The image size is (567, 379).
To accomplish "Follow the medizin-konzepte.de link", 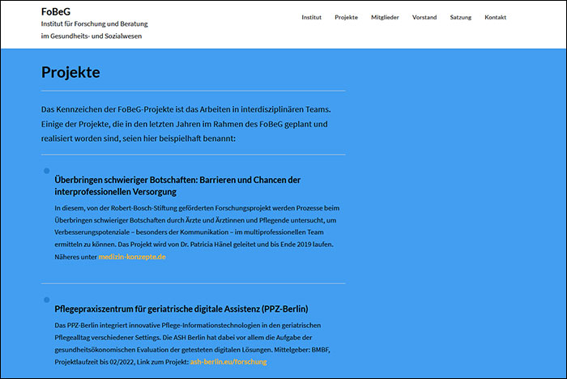I will (132, 257).
